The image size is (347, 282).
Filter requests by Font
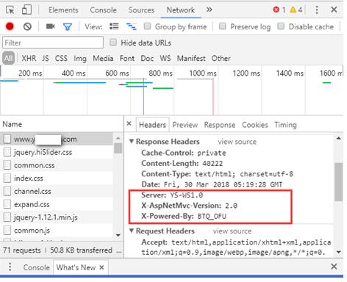click(x=127, y=58)
